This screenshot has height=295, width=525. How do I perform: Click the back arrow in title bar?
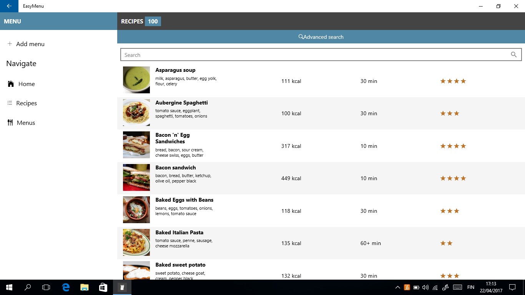point(9,6)
